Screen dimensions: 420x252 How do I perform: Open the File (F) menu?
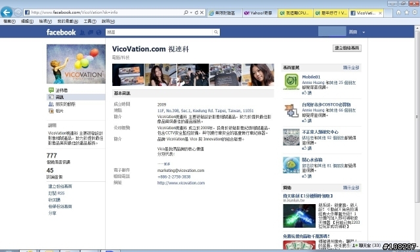(x=9, y=21)
